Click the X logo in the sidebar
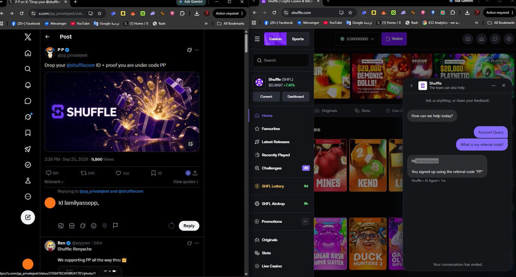This screenshot has width=516, height=277. tap(28, 37)
